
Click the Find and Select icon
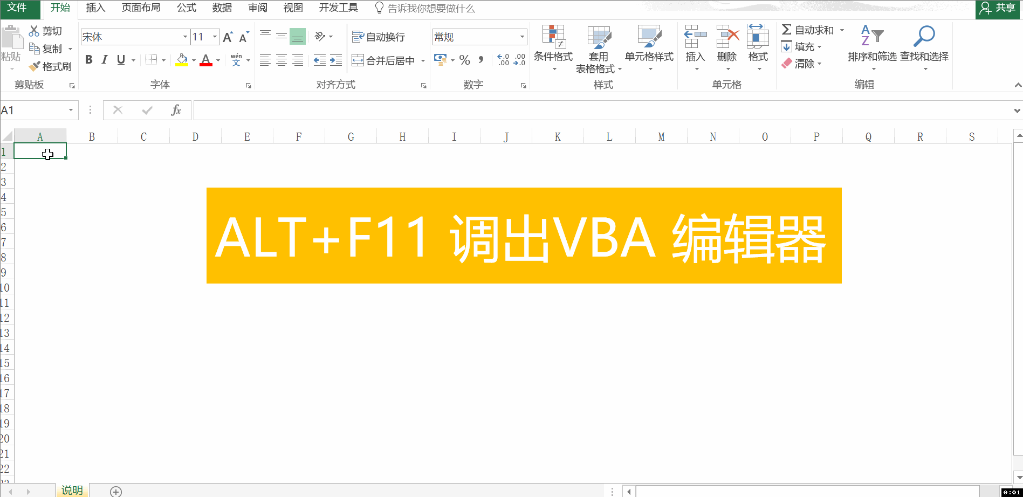[924, 46]
